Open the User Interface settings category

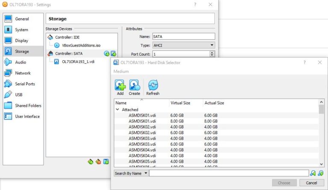[x=23, y=117]
